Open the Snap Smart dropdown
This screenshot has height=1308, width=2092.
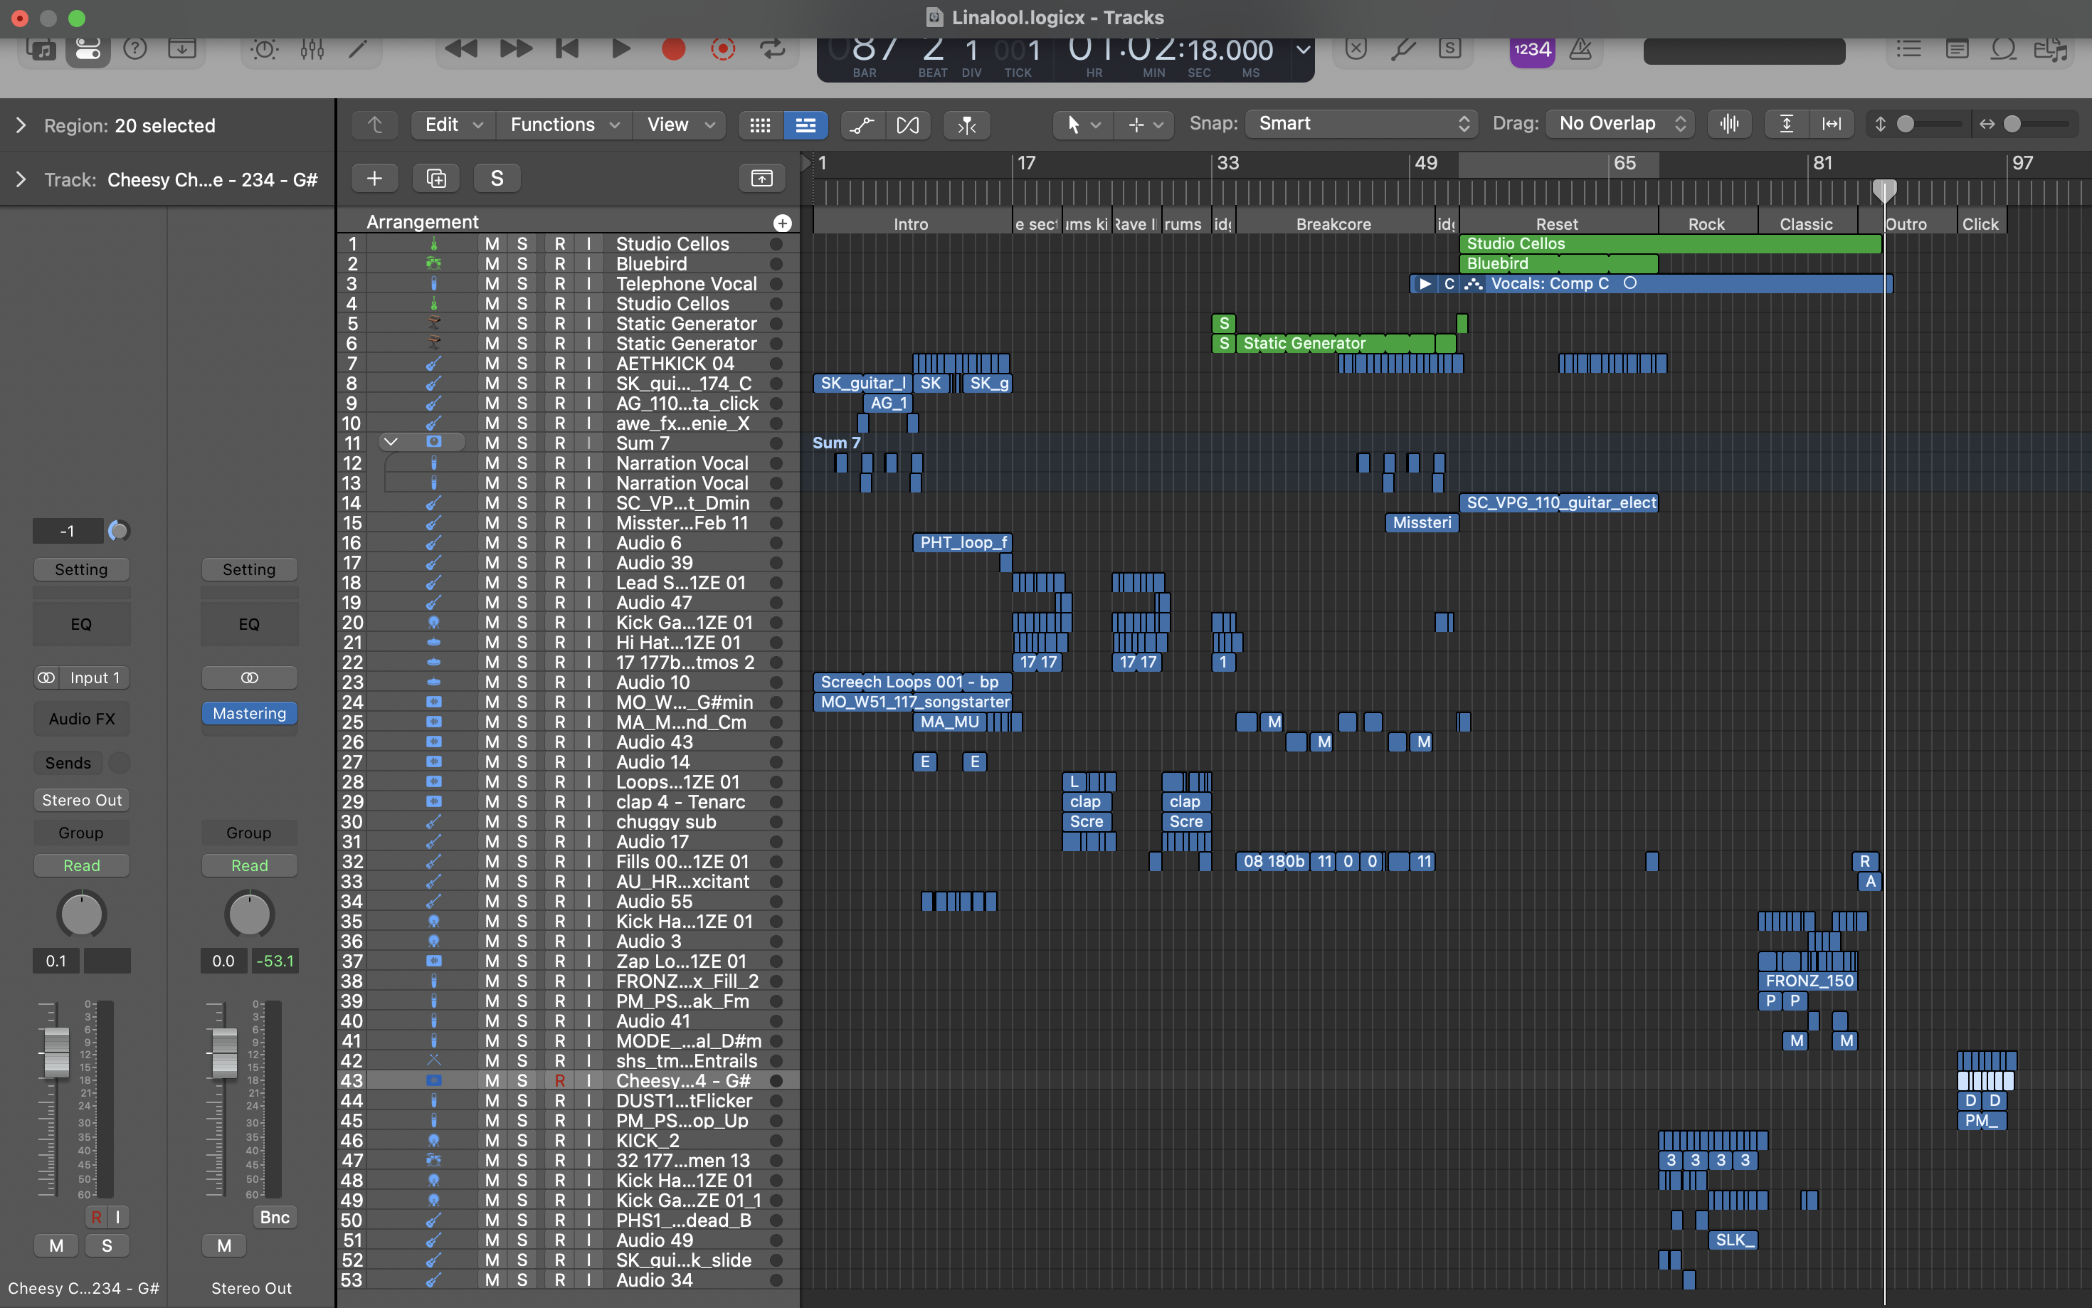tap(1363, 124)
